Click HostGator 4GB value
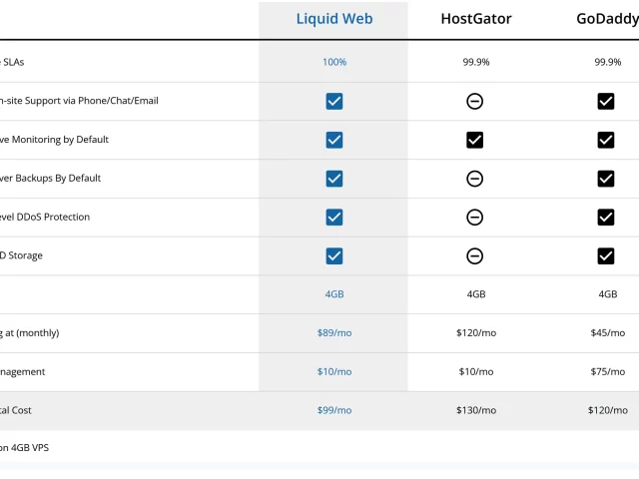 pos(476,294)
